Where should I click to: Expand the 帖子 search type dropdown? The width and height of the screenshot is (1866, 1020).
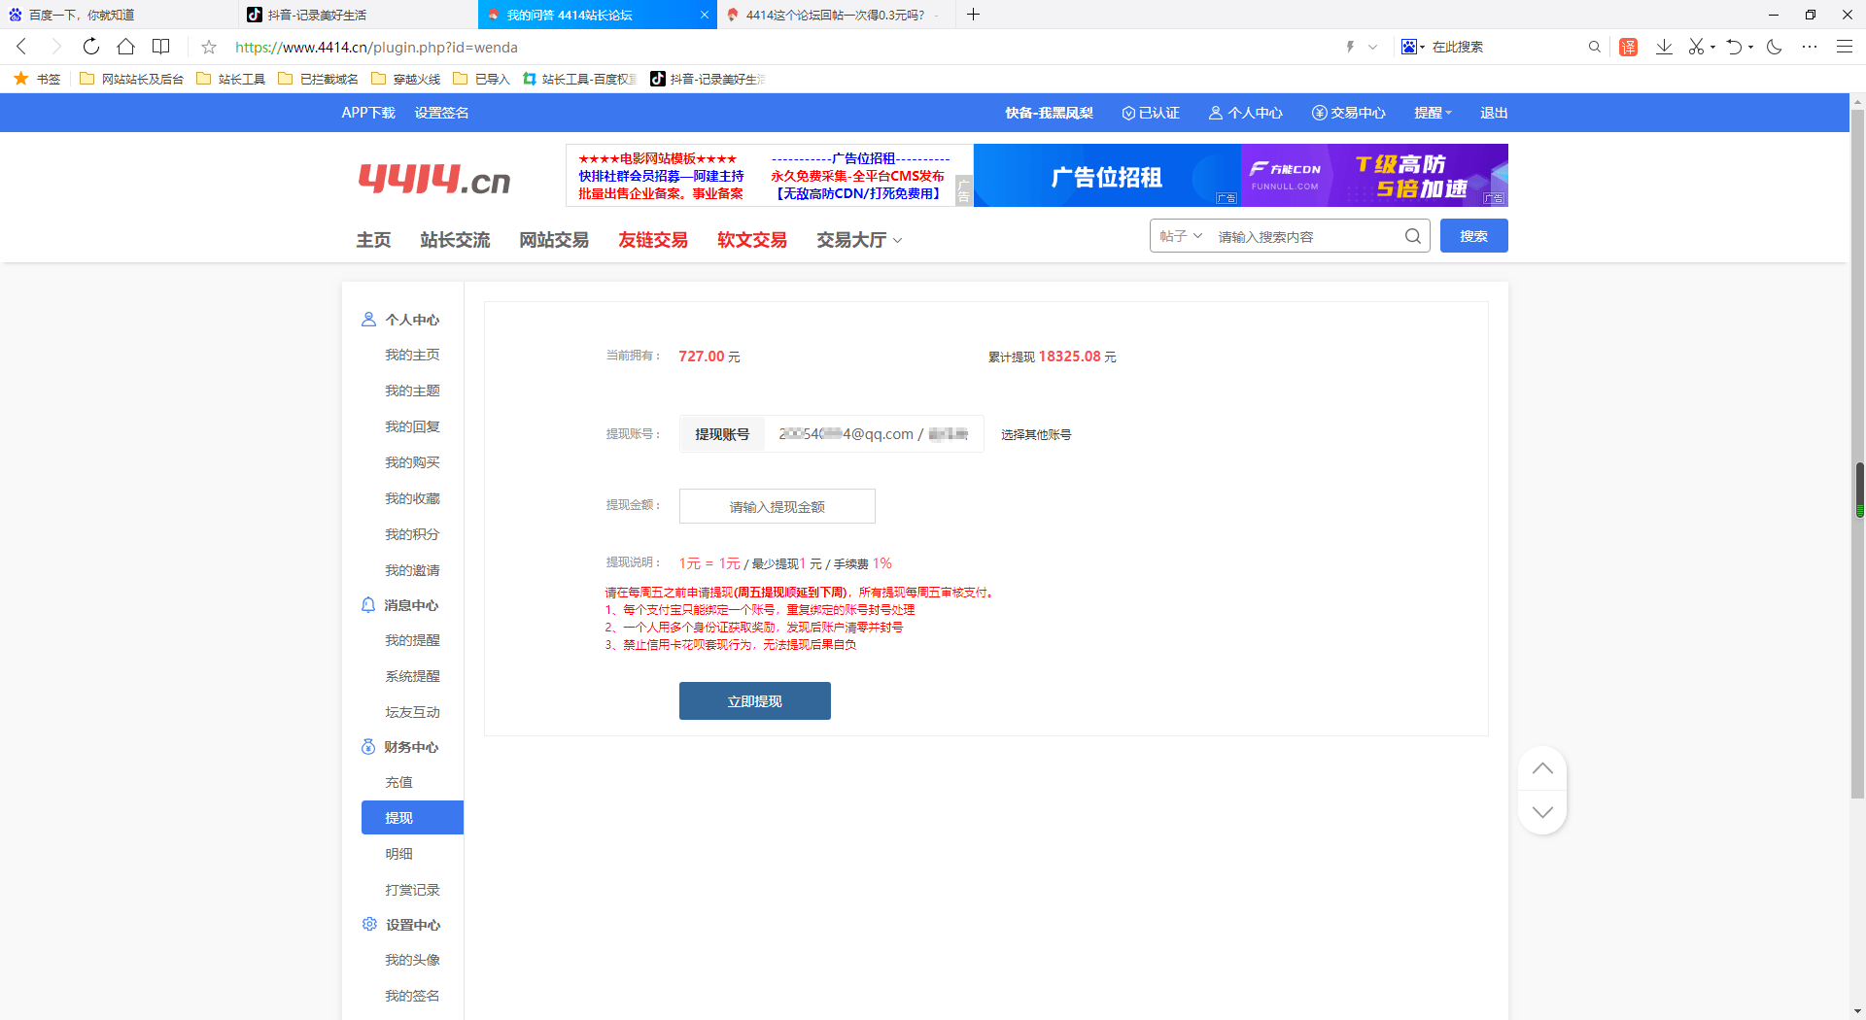pyautogui.click(x=1181, y=236)
